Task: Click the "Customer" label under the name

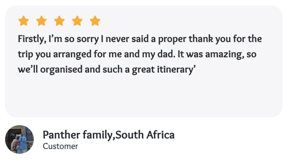Action: (x=60, y=146)
